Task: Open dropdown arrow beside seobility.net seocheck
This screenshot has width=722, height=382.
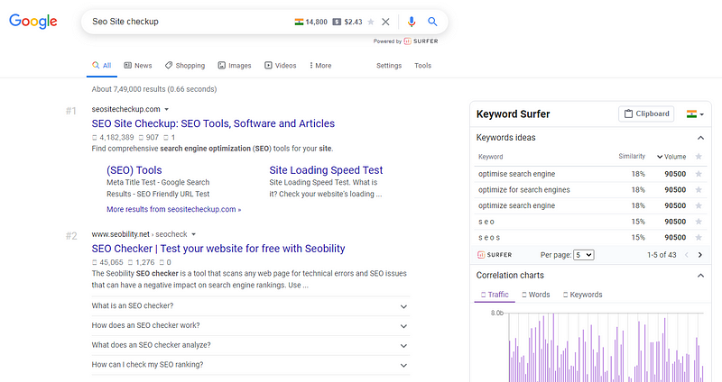Action: [194, 234]
